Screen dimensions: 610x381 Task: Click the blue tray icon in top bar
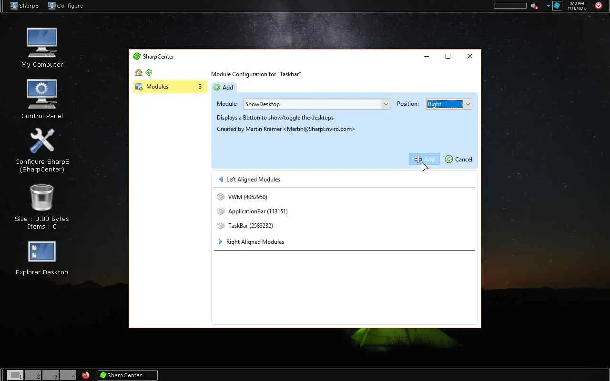(557, 6)
